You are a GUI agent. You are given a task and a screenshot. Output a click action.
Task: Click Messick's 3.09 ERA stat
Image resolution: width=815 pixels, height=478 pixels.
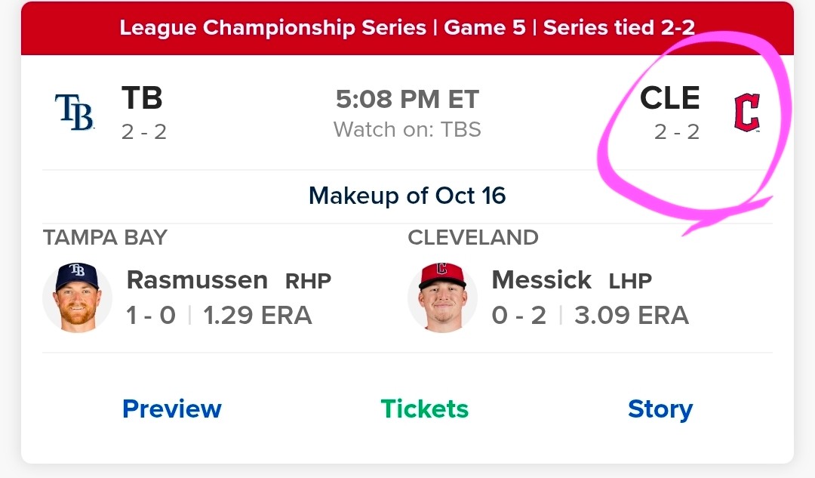632,315
